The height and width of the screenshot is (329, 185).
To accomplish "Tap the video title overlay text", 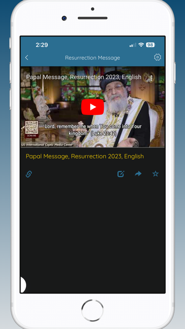I will point(84,77).
